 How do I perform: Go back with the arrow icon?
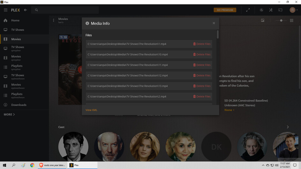(x=25, y=10)
